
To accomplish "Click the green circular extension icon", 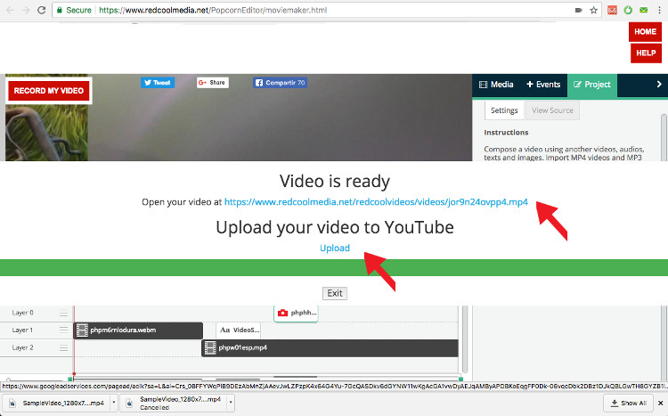I will [x=628, y=10].
